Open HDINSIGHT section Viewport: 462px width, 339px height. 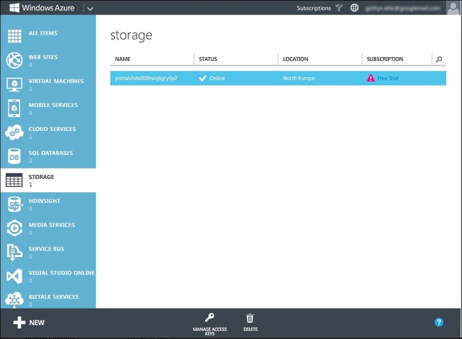(45, 201)
